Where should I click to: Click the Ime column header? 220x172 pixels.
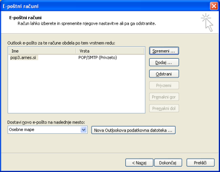(x=42, y=51)
